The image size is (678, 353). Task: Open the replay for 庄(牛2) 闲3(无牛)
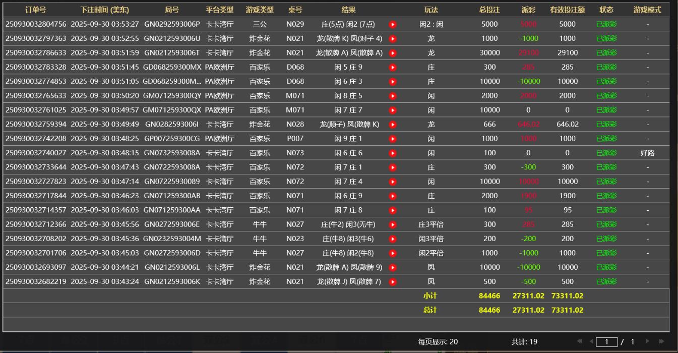click(x=393, y=224)
